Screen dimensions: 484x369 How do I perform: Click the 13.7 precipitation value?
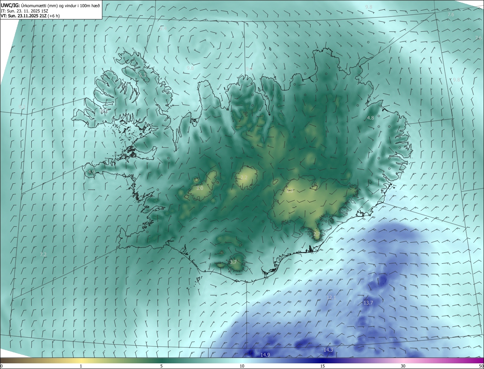tap(368, 303)
